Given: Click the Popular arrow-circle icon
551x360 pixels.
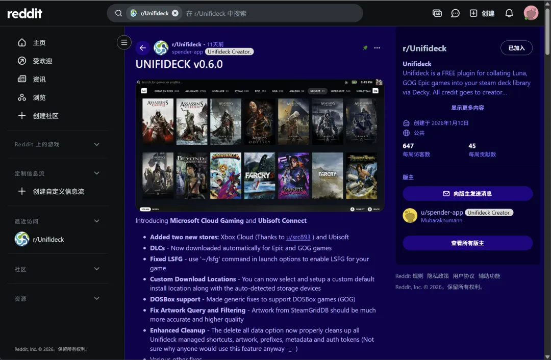Looking at the screenshot, I should (22, 61).
